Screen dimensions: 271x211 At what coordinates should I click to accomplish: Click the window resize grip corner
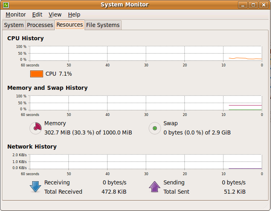[x=266, y=206]
